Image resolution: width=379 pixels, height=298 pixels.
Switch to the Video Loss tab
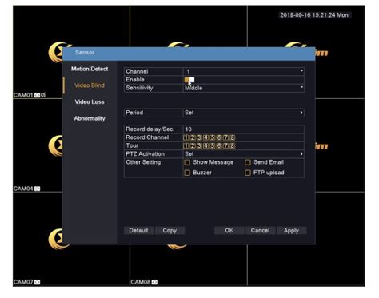point(90,102)
